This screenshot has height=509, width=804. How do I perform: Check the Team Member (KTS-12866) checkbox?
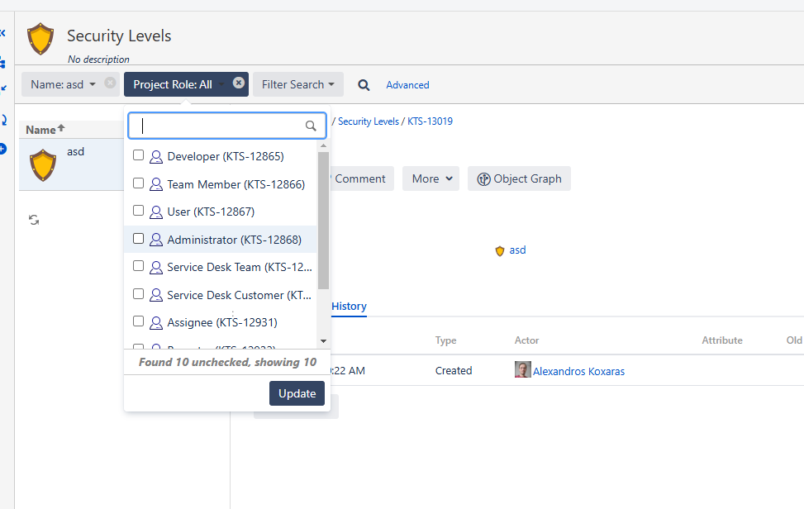point(139,183)
